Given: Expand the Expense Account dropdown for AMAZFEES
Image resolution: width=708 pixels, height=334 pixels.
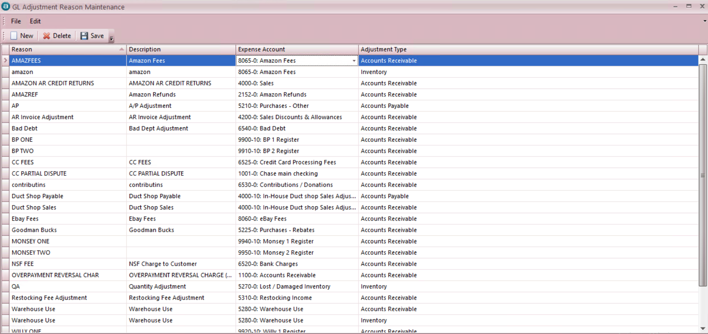Looking at the screenshot, I should [354, 61].
